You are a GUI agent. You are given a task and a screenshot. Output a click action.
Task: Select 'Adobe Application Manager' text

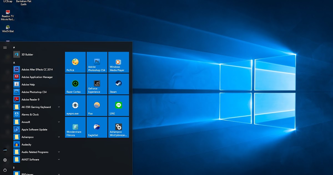(x=37, y=77)
